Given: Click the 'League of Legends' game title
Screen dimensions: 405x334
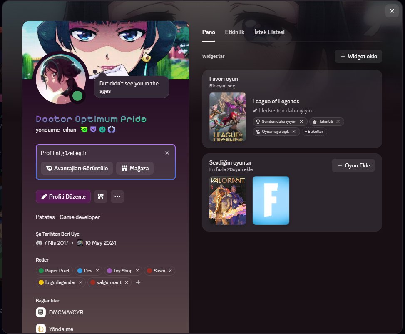Looking at the screenshot, I should (276, 101).
